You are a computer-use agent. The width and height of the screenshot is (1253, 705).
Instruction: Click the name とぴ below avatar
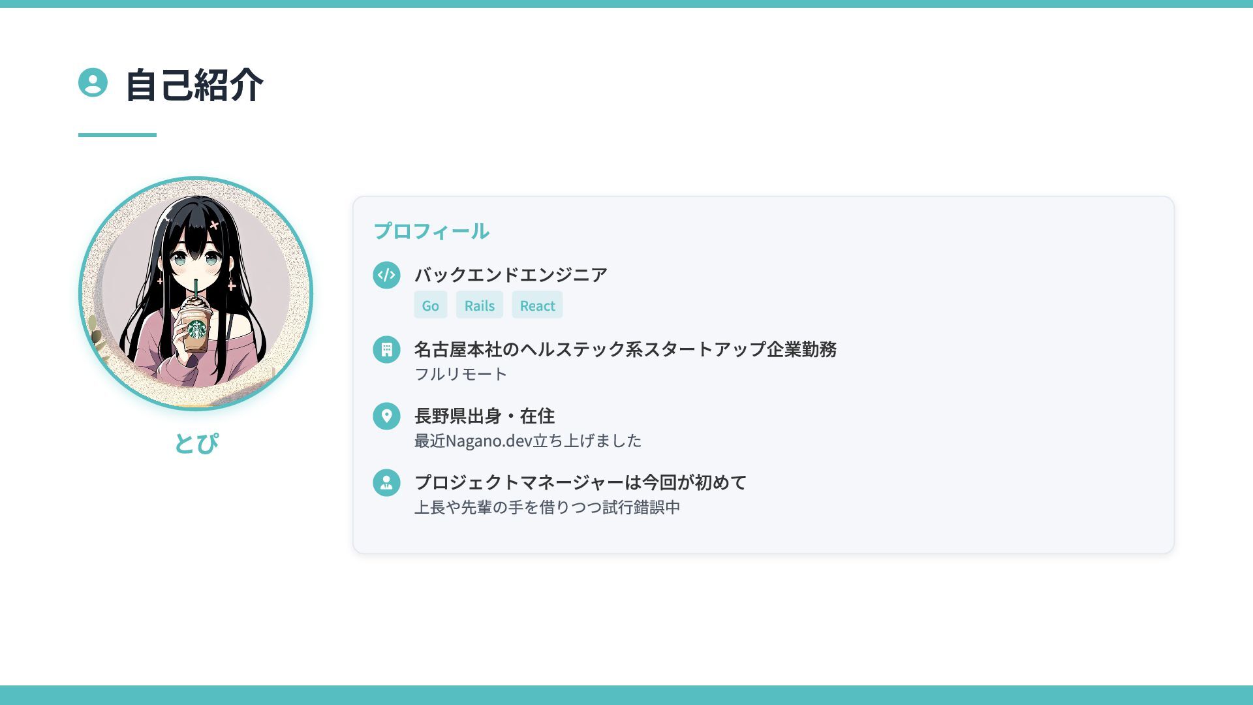pos(196,443)
